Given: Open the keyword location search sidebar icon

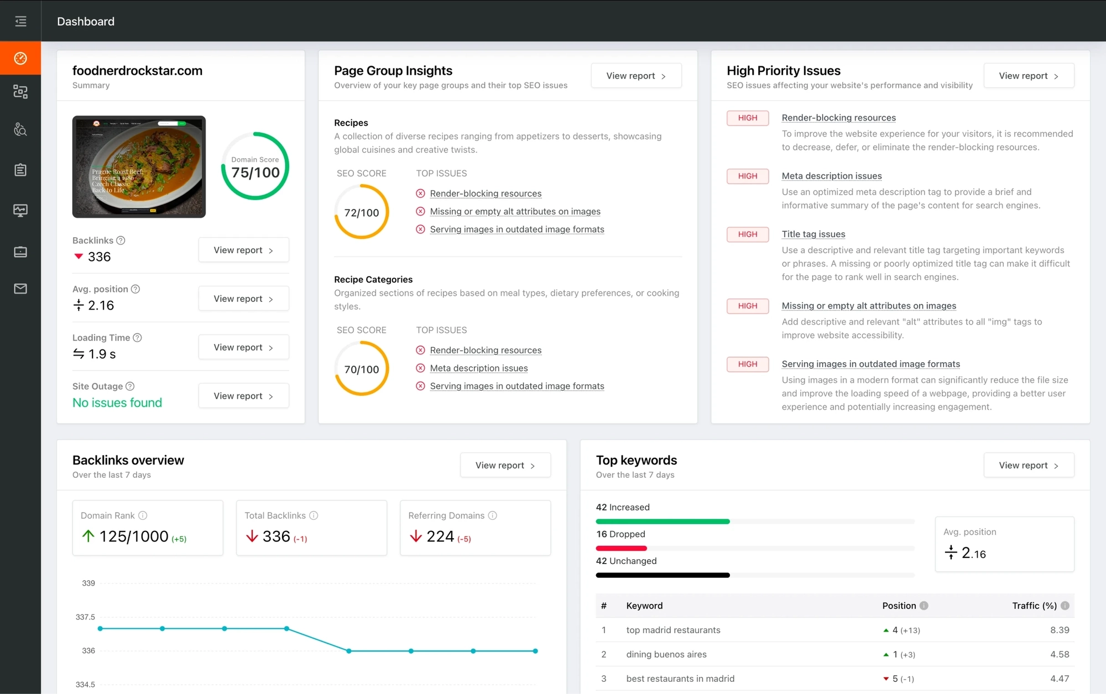Looking at the screenshot, I should pyautogui.click(x=20, y=129).
